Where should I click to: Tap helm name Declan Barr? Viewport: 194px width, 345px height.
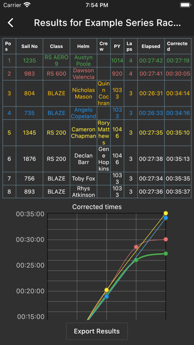click(x=84, y=159)
